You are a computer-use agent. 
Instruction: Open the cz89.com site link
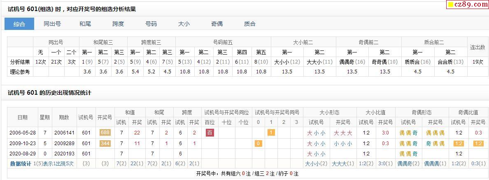(x=467, y=5)
